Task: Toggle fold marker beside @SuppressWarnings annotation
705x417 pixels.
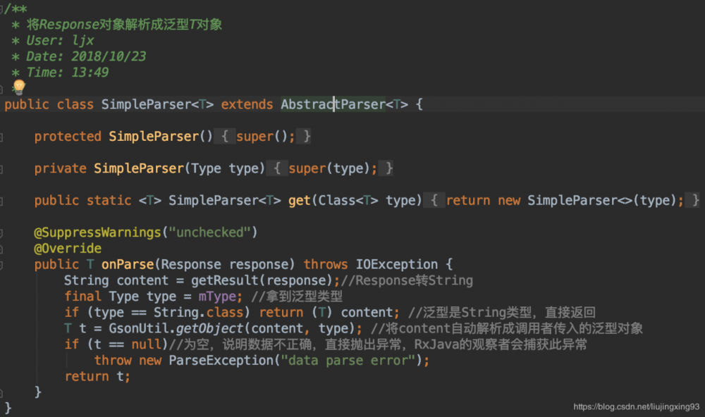Action: point(3,233)
